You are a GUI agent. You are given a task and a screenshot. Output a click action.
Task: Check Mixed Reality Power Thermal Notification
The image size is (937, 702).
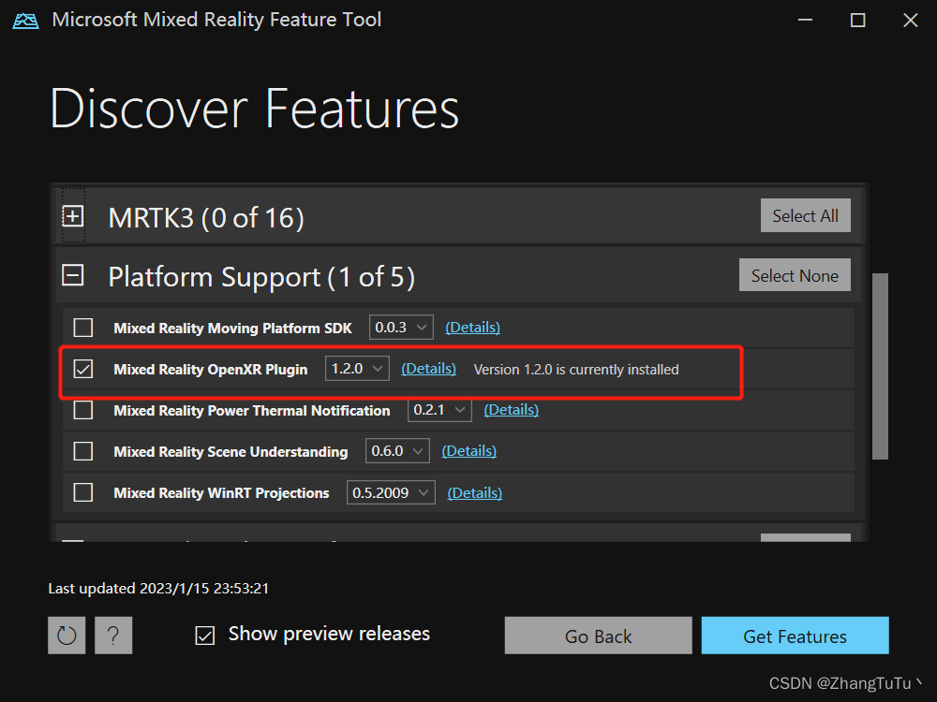[82, 410]
